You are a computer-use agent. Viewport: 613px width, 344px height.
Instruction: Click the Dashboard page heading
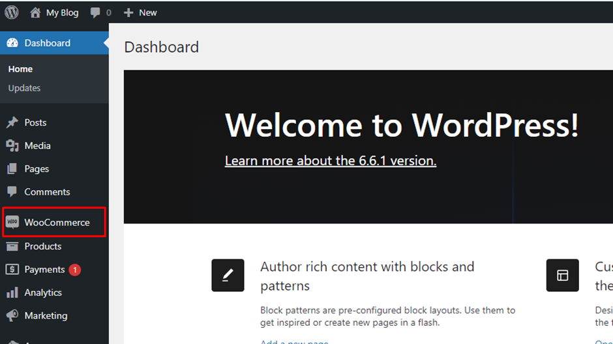click(x=162, y=47)
